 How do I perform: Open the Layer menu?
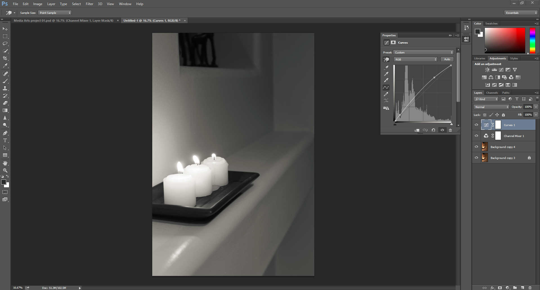point(51,4)
